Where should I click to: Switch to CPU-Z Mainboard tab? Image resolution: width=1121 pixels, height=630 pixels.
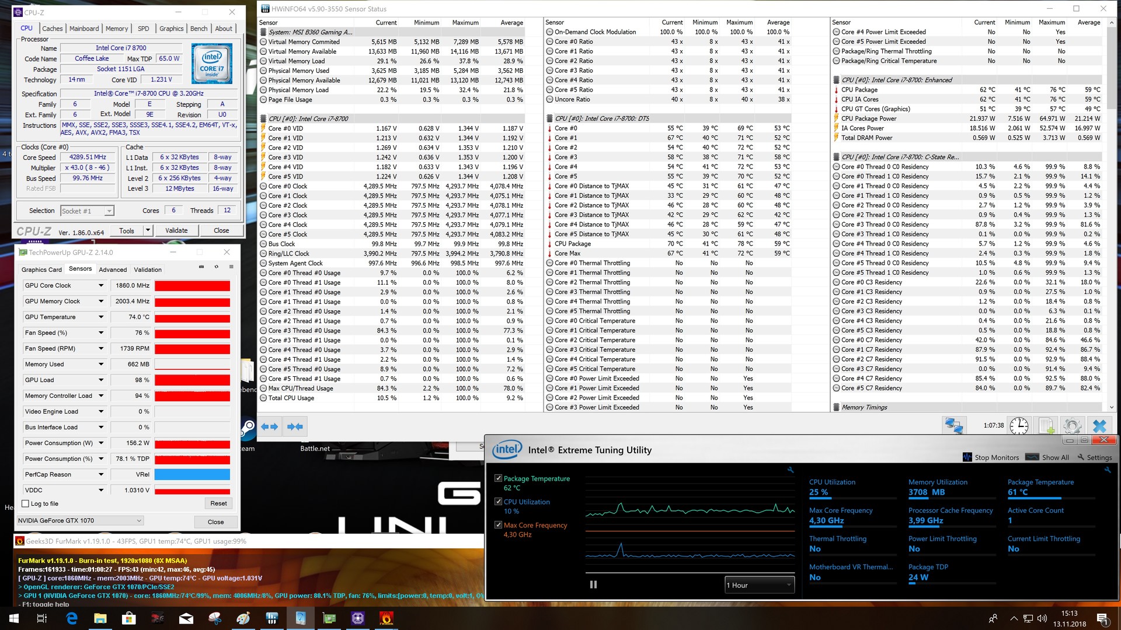tap(84, 29)
